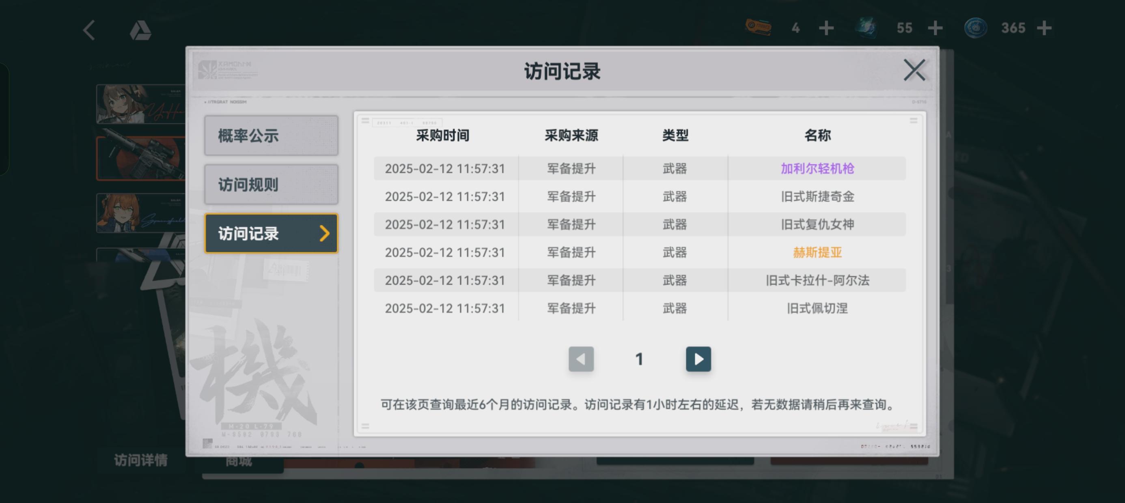Click the previous page arrow button

point(581,359)
